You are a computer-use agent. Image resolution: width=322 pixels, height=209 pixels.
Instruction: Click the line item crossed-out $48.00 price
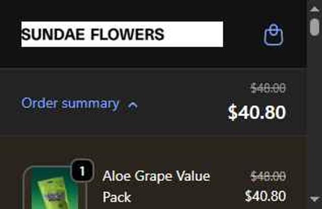tap(268, 176)
